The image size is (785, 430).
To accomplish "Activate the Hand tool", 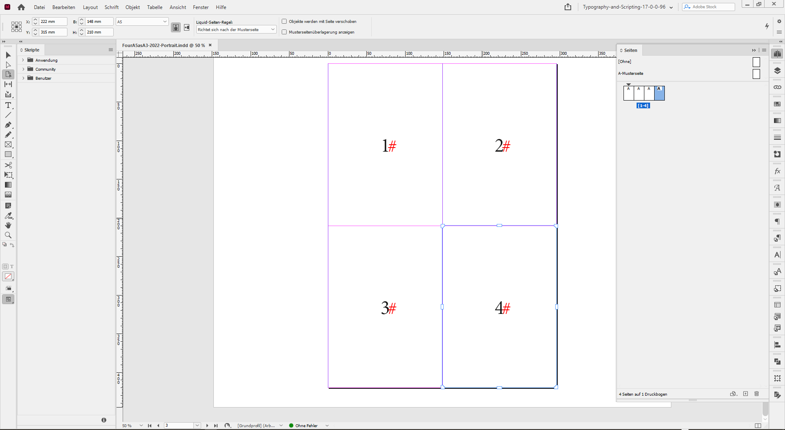I will pos(7,225).
